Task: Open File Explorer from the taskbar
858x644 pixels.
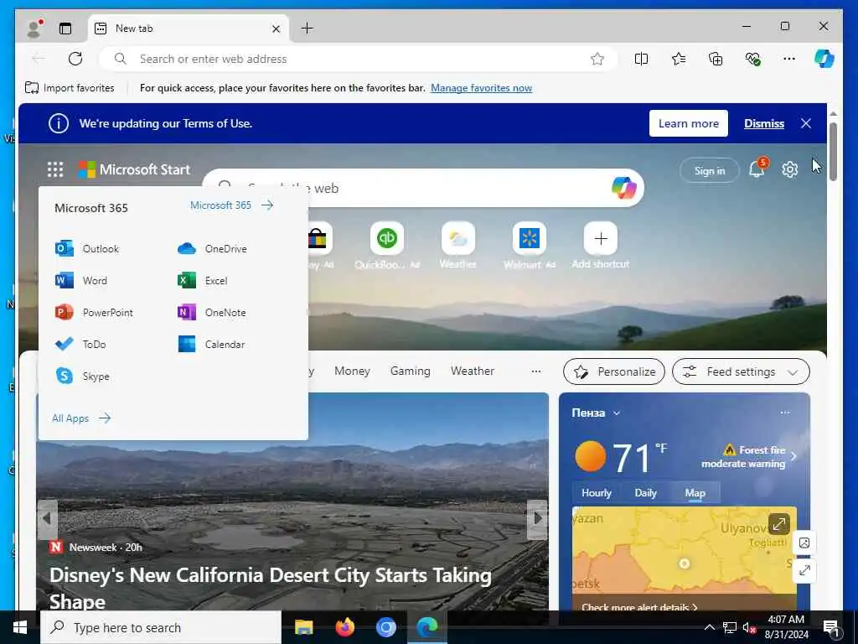Action: click(x=303, y=627)
